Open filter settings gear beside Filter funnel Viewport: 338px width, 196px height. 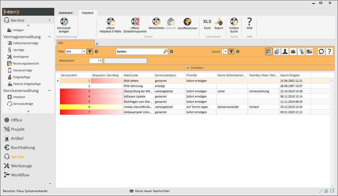96,51
